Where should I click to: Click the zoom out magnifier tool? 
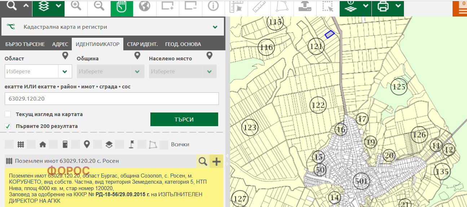(x=99, y=6)
